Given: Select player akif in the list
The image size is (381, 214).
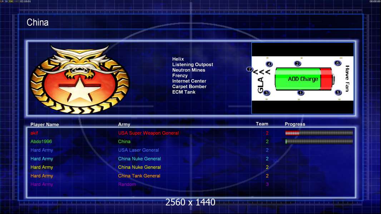Looking at the screenshot, I should click(34, 133).
